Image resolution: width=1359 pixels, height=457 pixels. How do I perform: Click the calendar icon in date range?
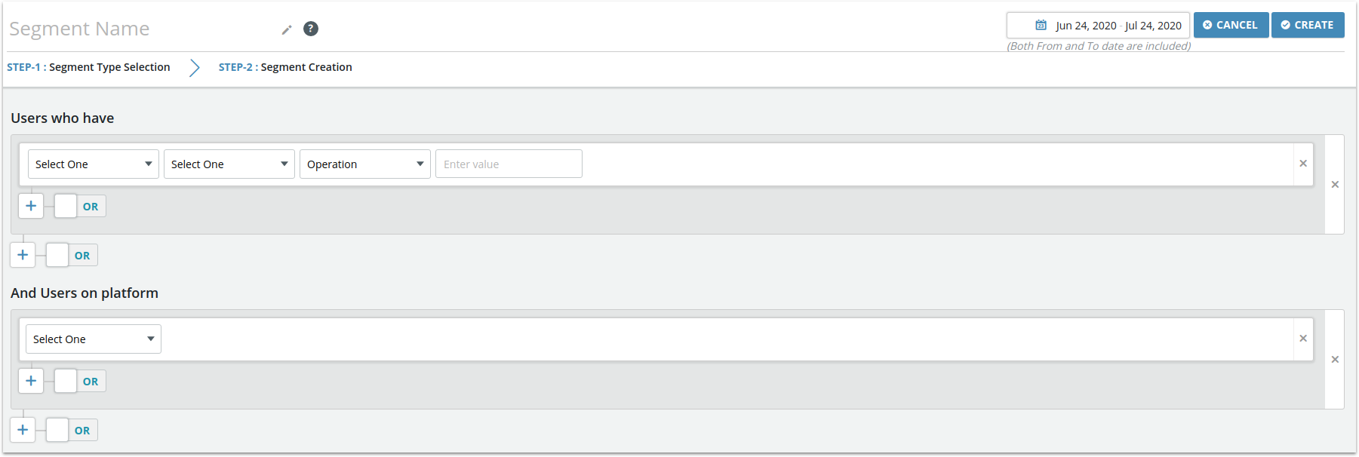pyautogui.click(x=1041, y=25)
